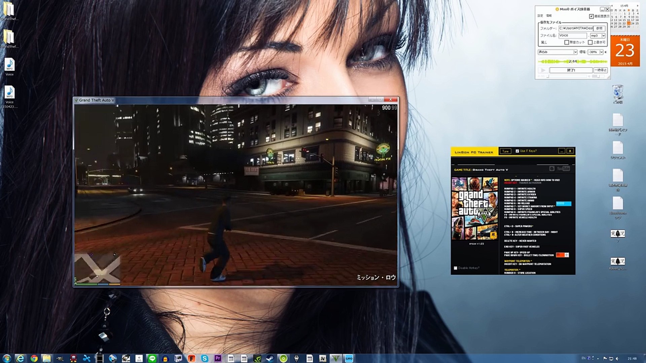The width and height of the screenshot is (646, 363).
Task: Select the Raven_hu desktop shortcut
Action: (618, 263)
